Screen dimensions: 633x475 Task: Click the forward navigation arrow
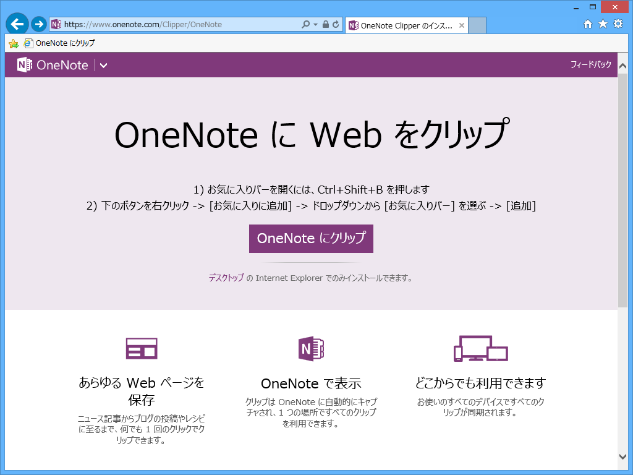click(x=38, y=25)
